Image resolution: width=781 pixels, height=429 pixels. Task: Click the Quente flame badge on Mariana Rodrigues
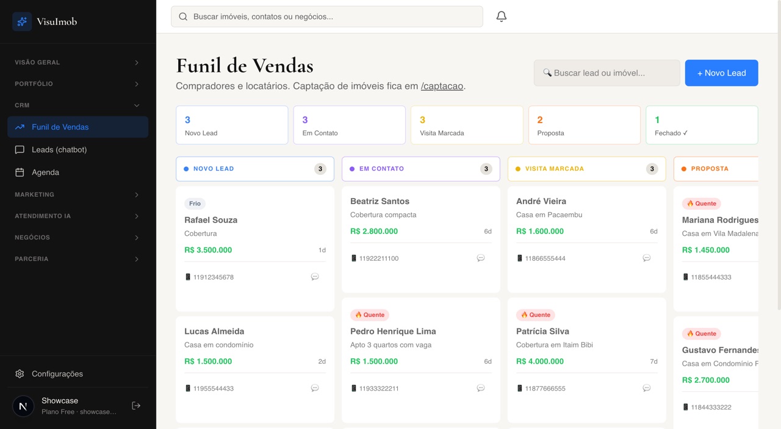pyautogui.click(x=702, y=204)
